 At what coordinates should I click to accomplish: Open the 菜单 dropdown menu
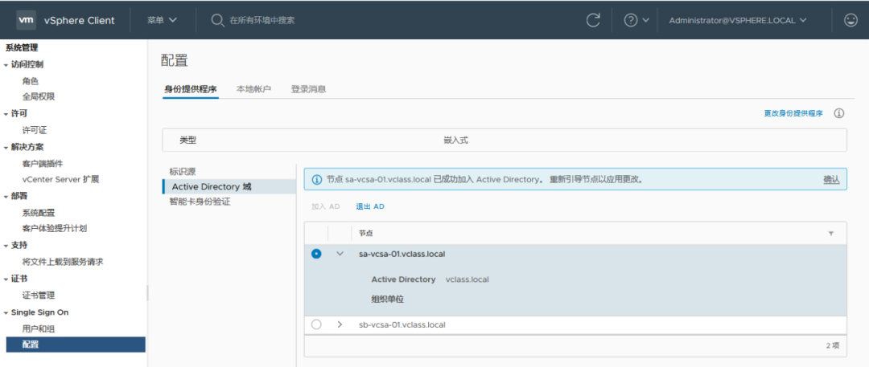click(x=162, y=20)
